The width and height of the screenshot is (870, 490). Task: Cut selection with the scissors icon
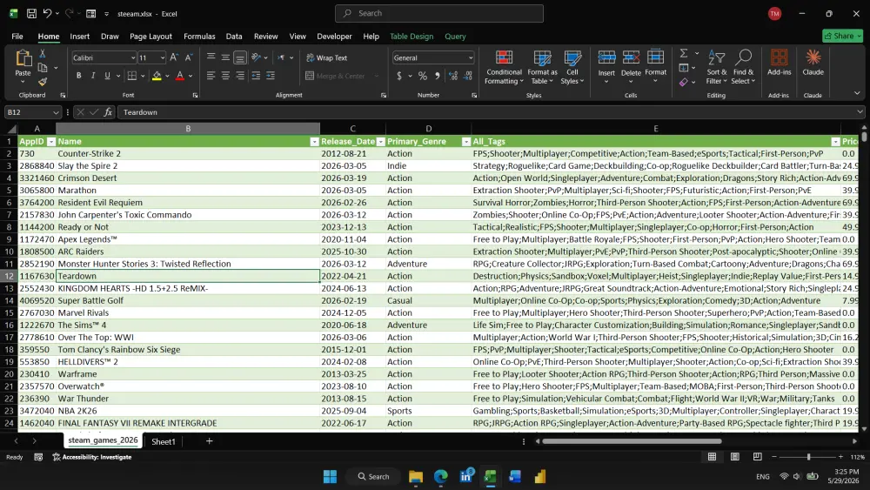coord(42,54)
